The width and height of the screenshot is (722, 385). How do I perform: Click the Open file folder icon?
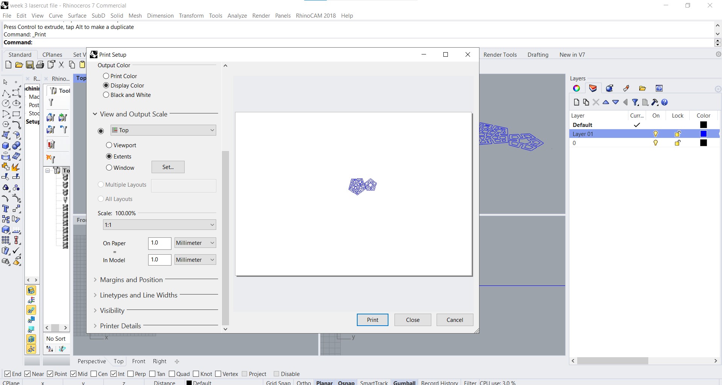19,65
